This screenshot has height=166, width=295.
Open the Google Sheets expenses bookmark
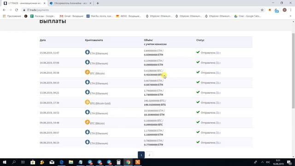click(x=43, y=16)
